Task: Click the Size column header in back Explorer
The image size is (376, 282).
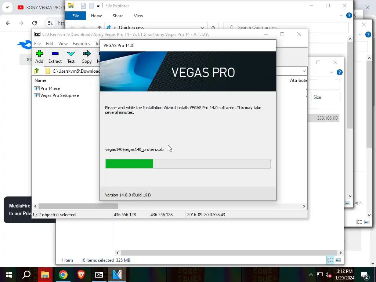Action: pyautogui.click(x=317, y=97)
